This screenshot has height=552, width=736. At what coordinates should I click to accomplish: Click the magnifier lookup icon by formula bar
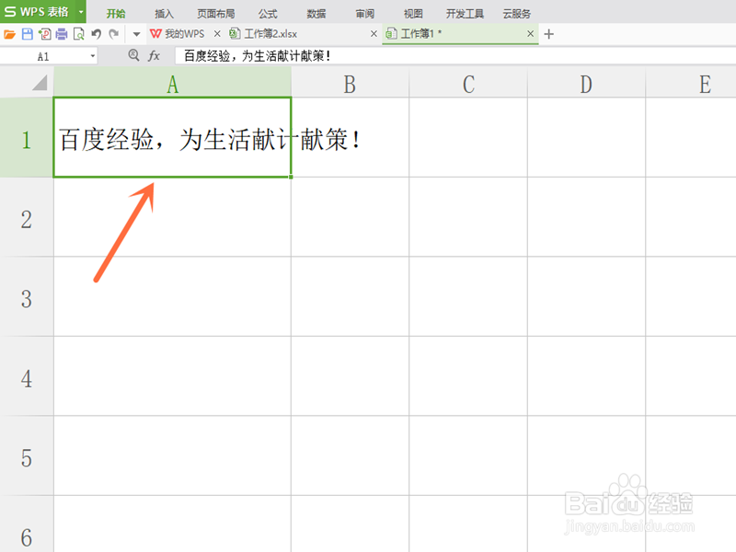[133, 56]
